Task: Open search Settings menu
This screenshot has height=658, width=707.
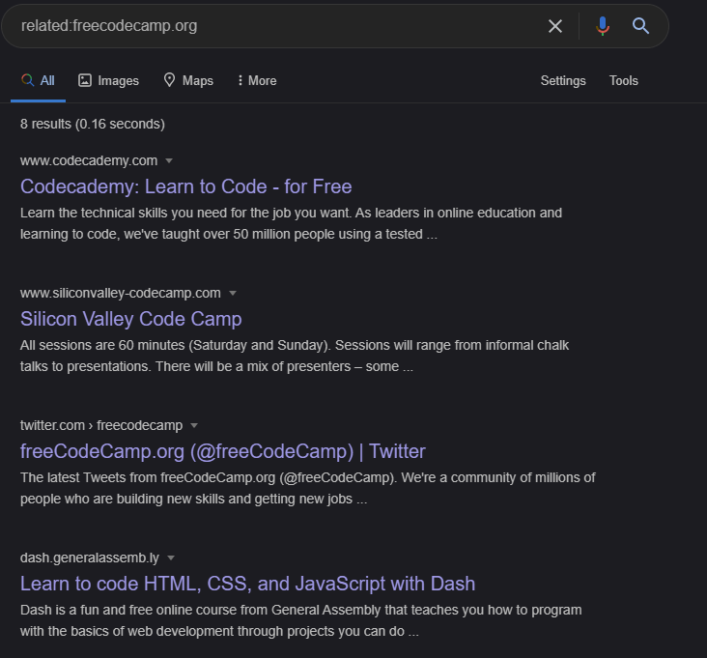Action: point(563,81)
